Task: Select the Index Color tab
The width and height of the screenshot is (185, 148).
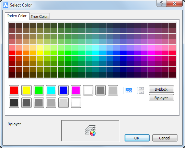Action: click(17, 16)
